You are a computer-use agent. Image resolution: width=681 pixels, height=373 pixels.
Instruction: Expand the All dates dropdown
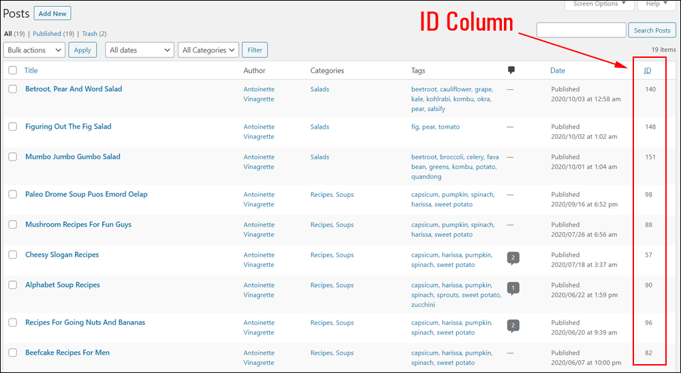coord(140,50)
